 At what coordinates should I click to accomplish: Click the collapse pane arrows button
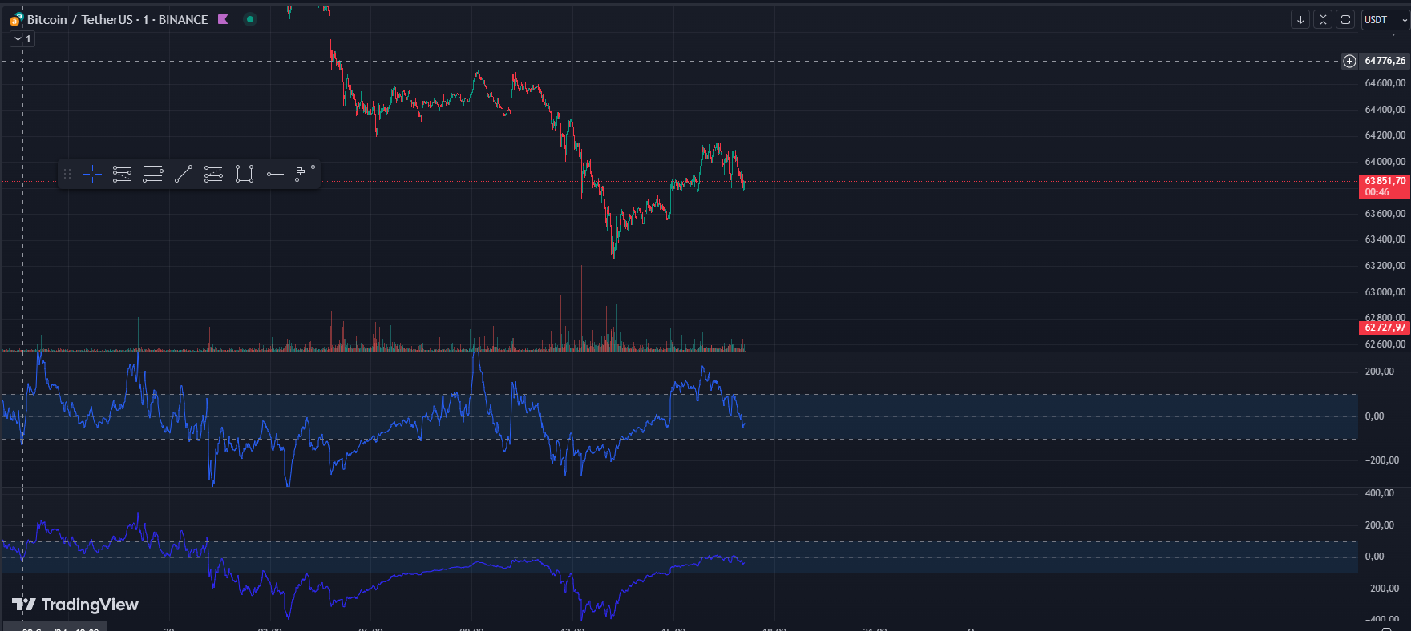[x=1323, y=19]
